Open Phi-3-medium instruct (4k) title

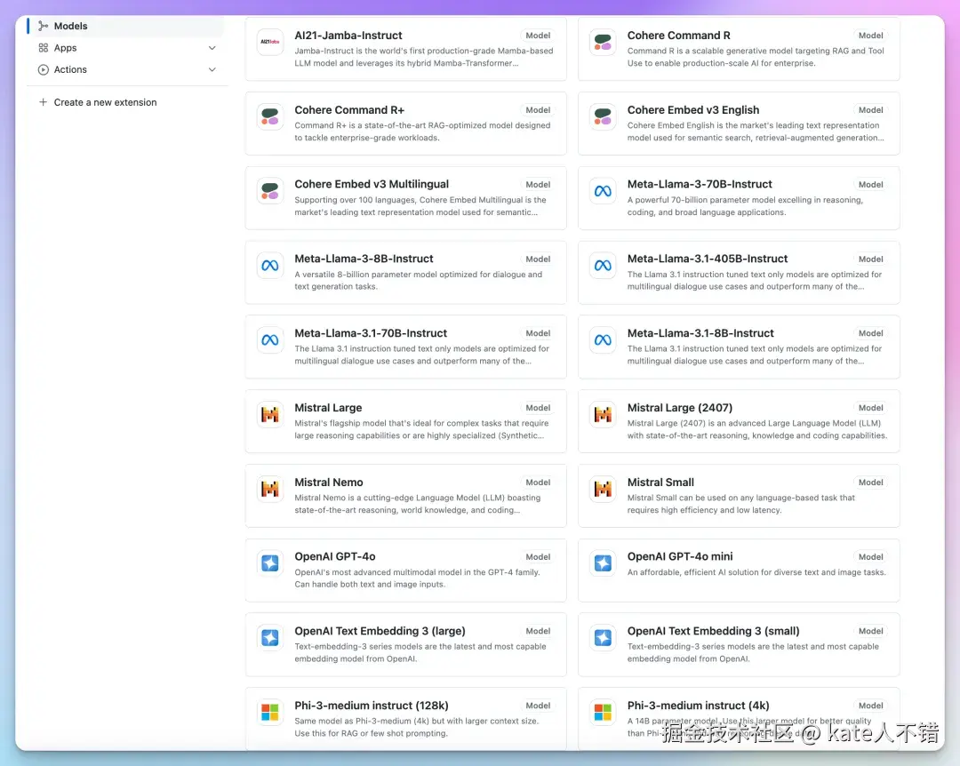(698, 706)
